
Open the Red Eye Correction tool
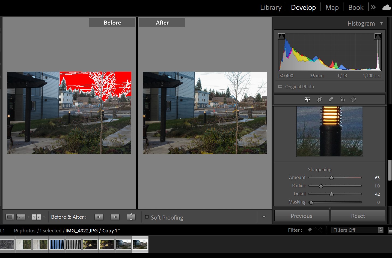pos(343,99)
